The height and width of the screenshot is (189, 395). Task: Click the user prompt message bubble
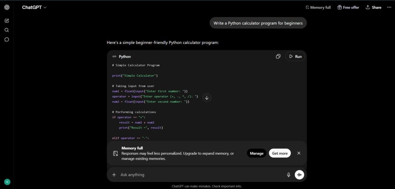(258, 23)
